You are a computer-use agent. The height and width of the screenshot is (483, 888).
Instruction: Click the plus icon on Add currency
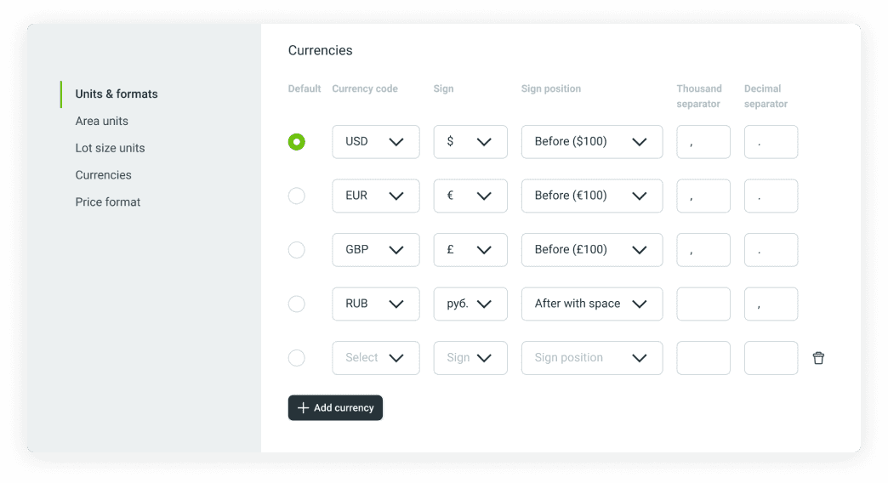[x=303, y=408]
